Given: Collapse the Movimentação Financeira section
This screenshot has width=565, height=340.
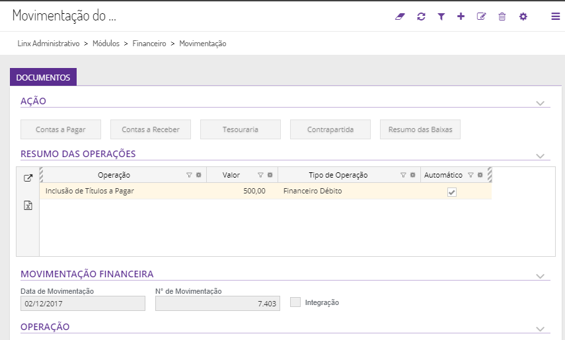Looking at the screenshot, I should click(540, 276).
